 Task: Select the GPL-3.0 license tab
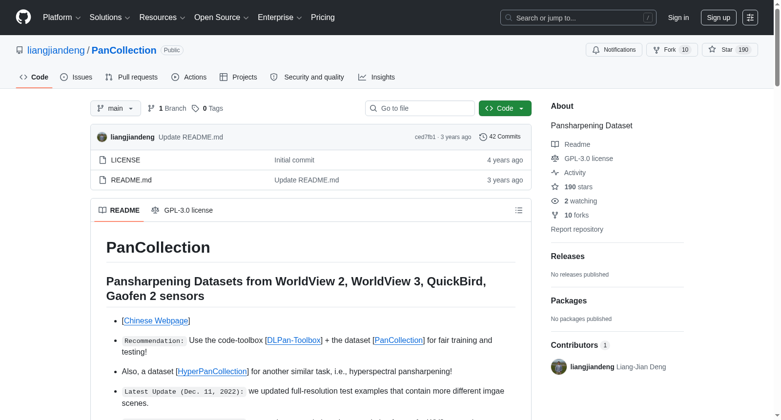[182, 210]
